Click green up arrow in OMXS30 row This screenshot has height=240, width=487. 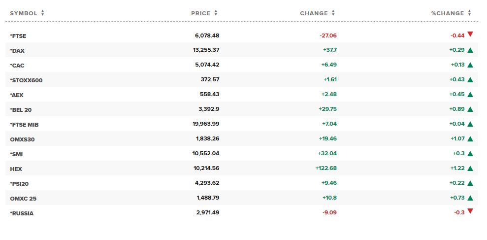click(x=470, y=138)
